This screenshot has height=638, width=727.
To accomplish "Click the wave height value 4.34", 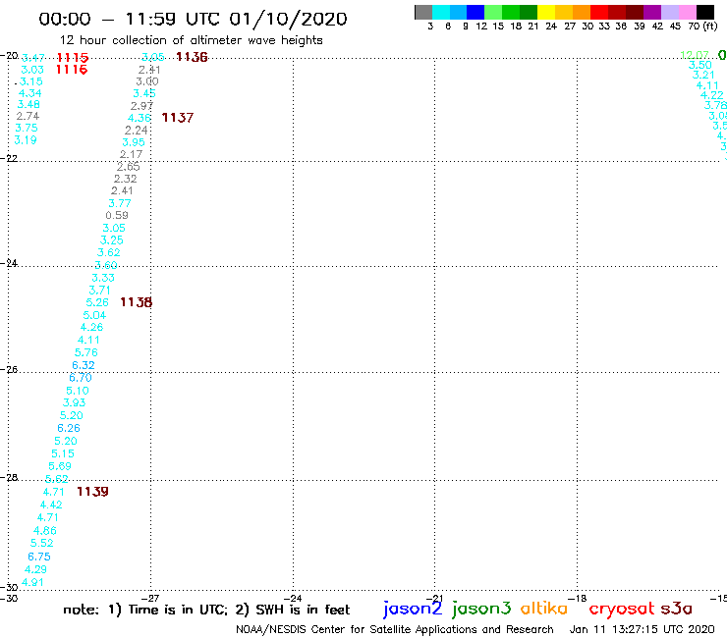I will (29, 93).
